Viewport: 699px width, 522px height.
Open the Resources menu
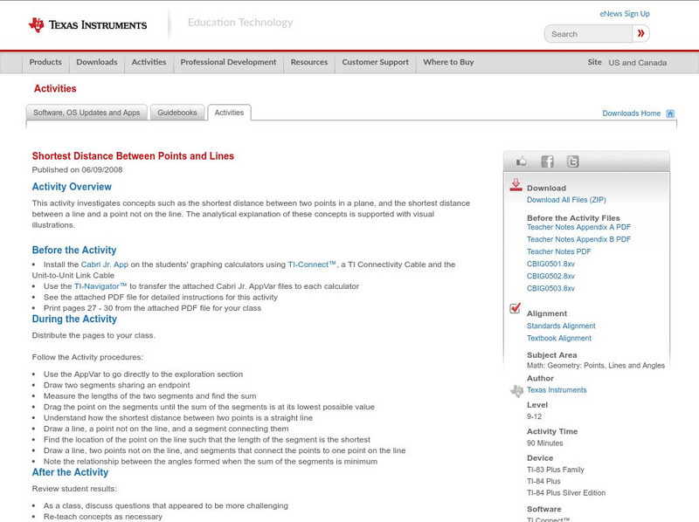(x=309, y=62)
